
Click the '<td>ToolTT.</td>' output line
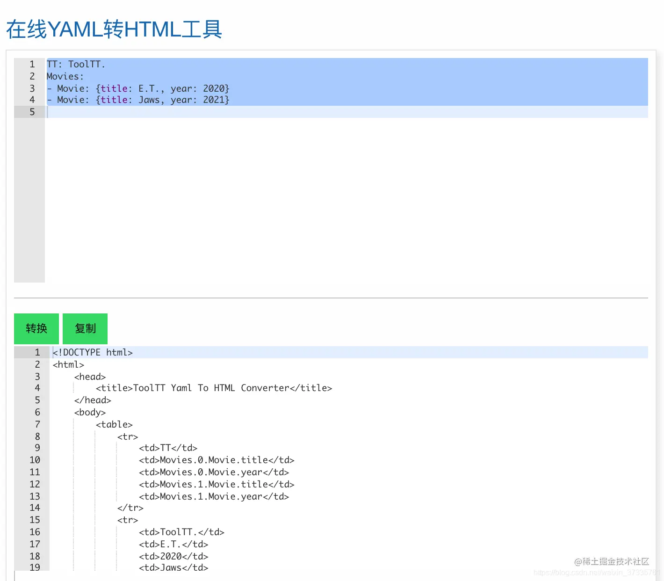click(181, 532)
